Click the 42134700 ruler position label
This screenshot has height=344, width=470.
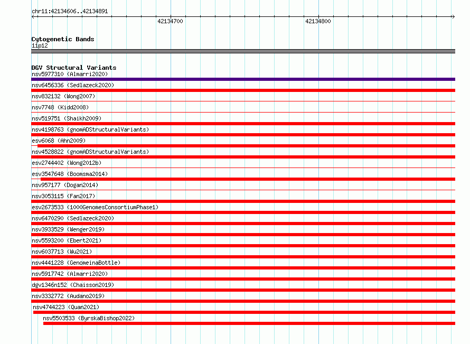(170, 21)
